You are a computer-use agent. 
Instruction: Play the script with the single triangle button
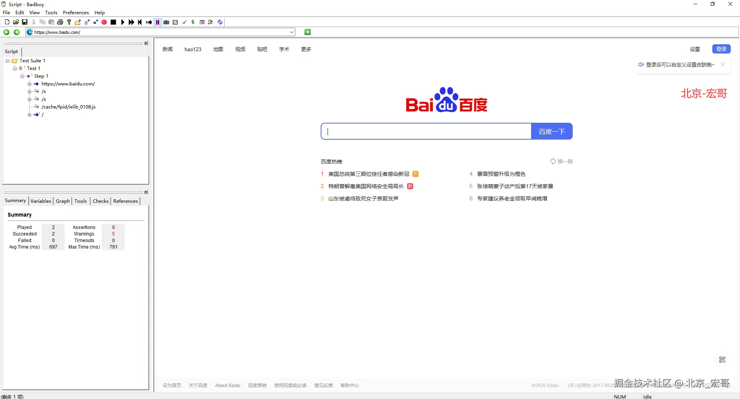[123, 22]
